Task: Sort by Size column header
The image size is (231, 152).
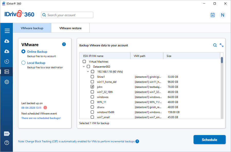Action: tap(192, 56)
